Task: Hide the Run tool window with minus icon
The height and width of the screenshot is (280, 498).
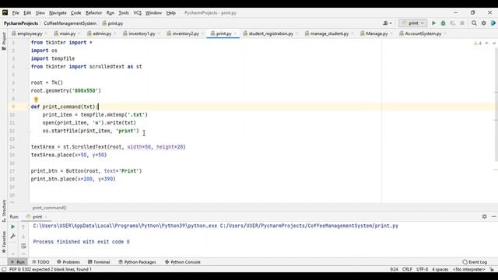Action: [493, 216]
